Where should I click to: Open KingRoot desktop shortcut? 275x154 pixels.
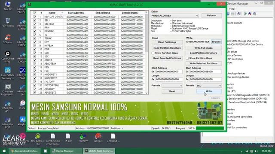click(22, 121)
